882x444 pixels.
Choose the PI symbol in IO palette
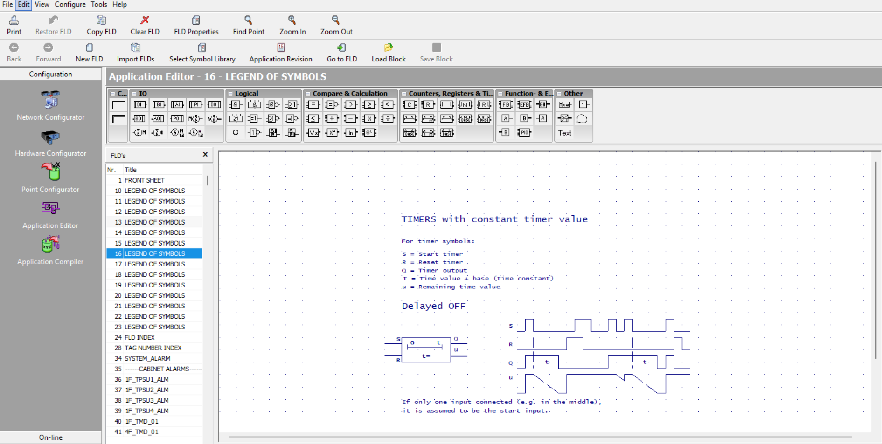[196, 104]
